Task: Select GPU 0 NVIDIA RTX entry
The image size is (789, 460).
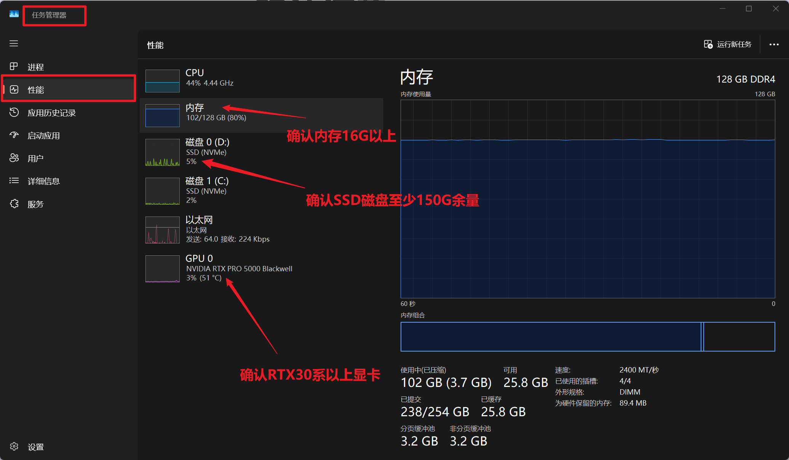Action: [x=261, y=268]
